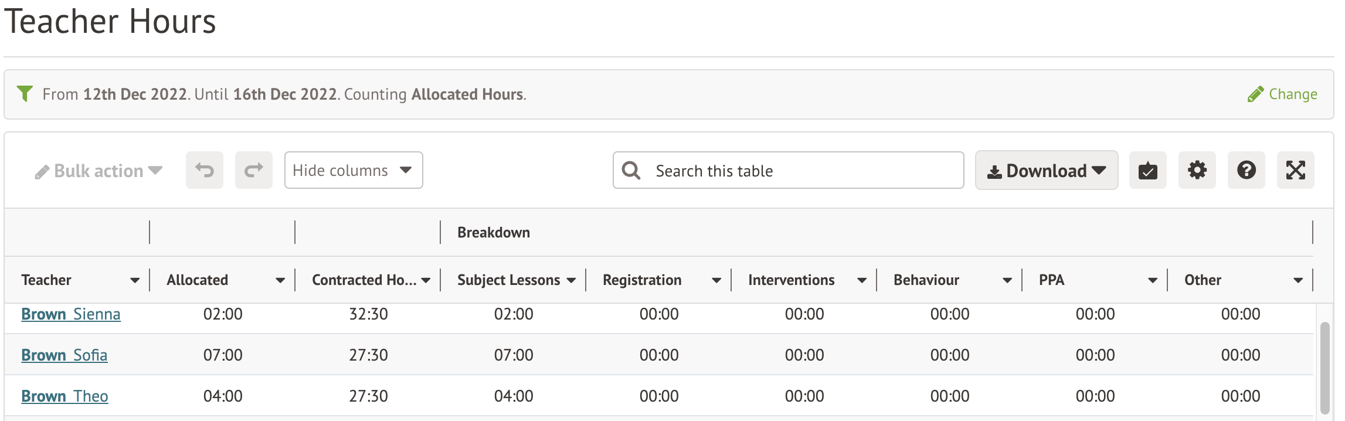Viewport: 1345px width, 421px height.
Task: Open the Subject Lessons column menu
Action: (571, 280)
